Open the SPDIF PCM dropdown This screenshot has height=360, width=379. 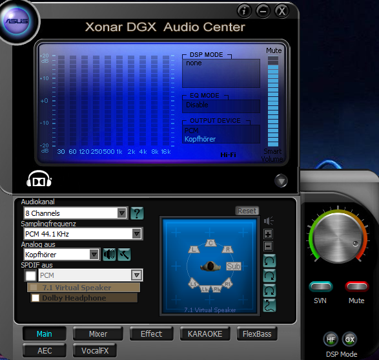click(90, 275)
